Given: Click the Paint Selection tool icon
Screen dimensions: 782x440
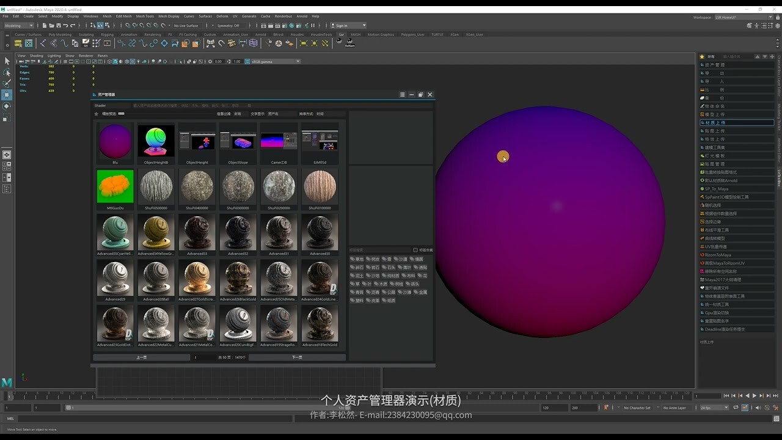Looking at the screenshot, I should point(7,83).
